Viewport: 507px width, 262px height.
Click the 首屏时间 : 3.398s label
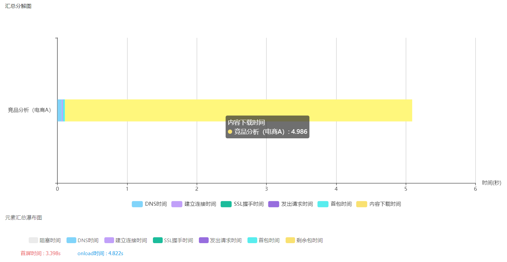pos(41,253)
